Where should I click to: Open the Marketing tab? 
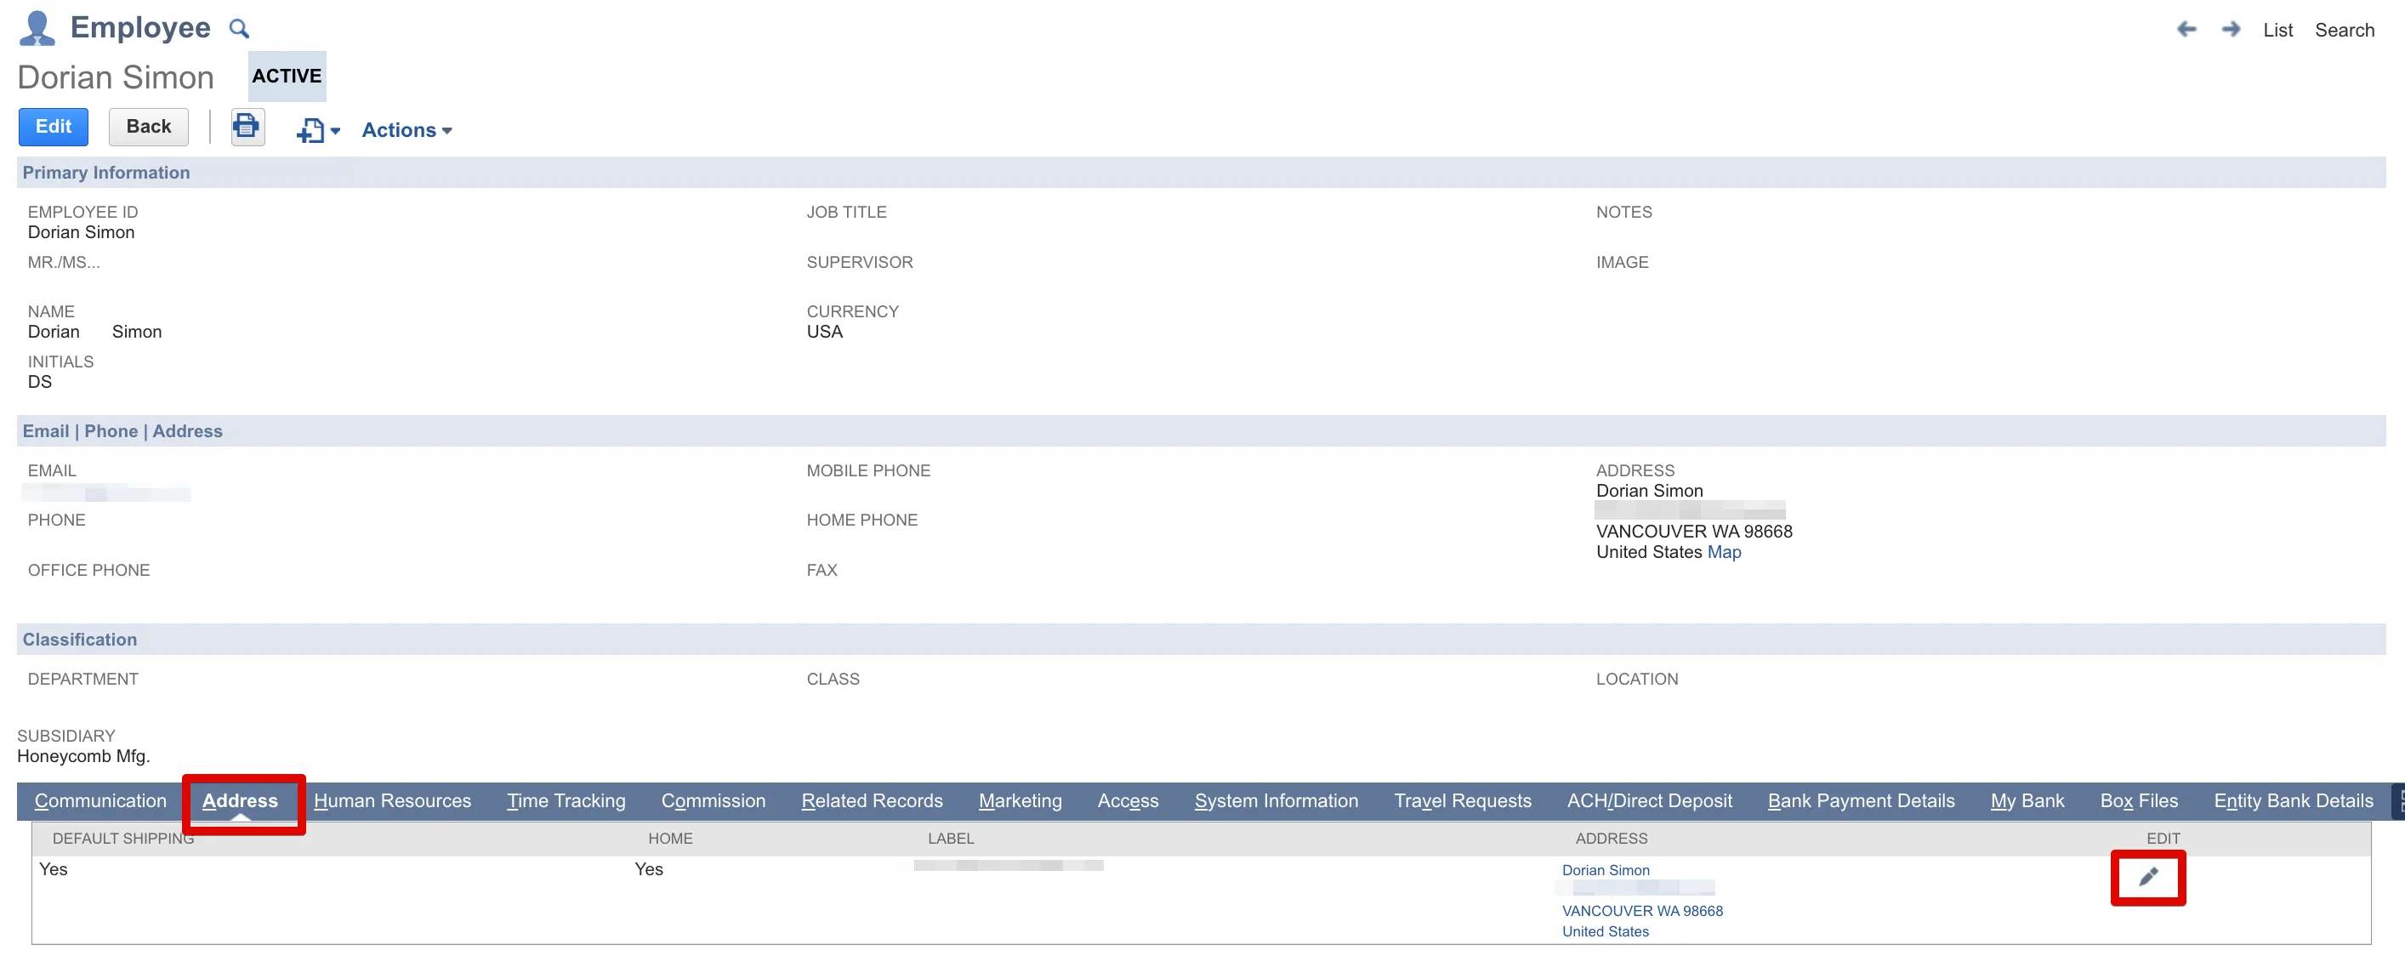point(1020,801)
